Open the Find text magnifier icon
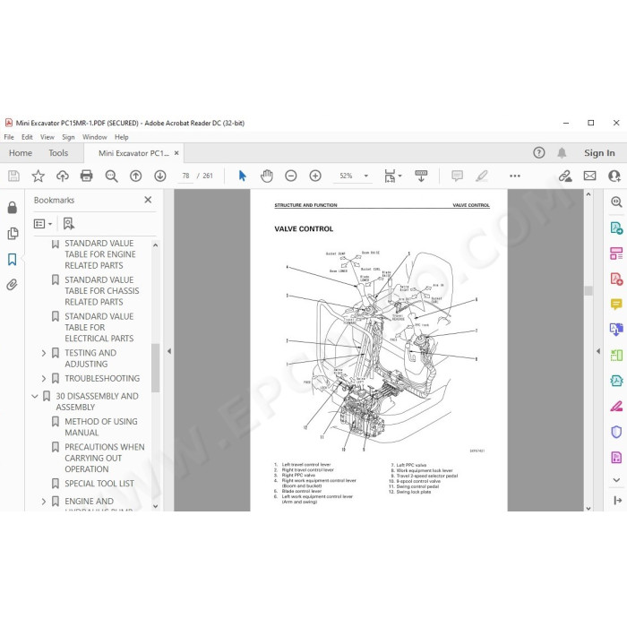This screenshot has height=627, width=627. pyautogui.click(x=111, y=176)
